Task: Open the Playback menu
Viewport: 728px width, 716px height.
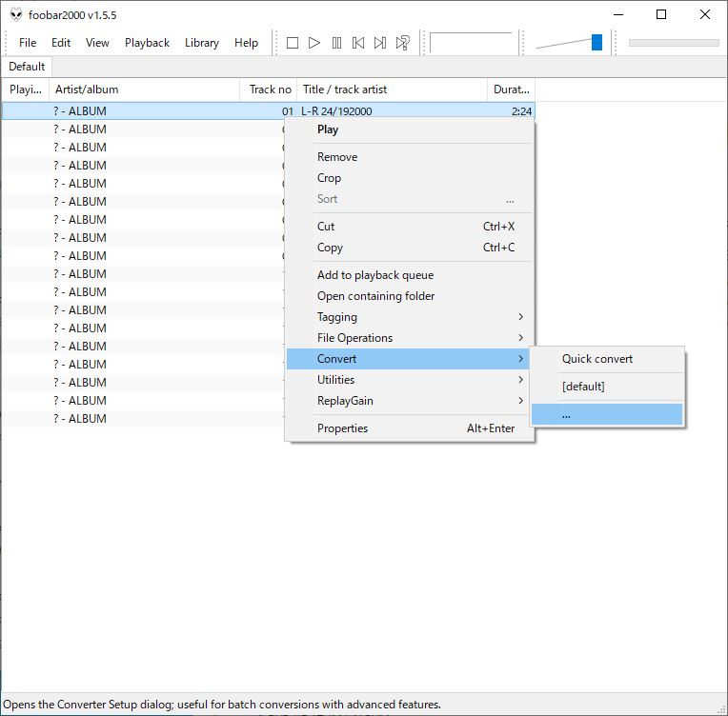Action: click(147, 43)
